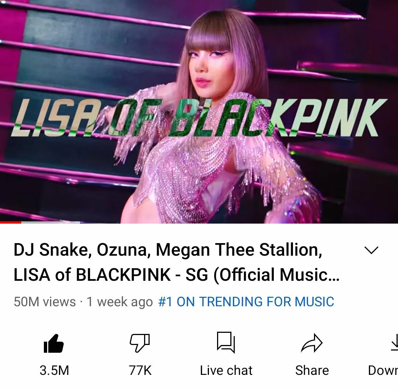Click the thumbs-up like icon
Viewport: 398px width, 390px height.
click(x=53, y=343)
